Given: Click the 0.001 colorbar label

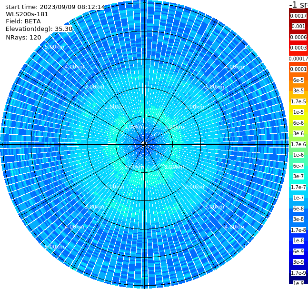Looking at the screenshot, I should 298,26.
